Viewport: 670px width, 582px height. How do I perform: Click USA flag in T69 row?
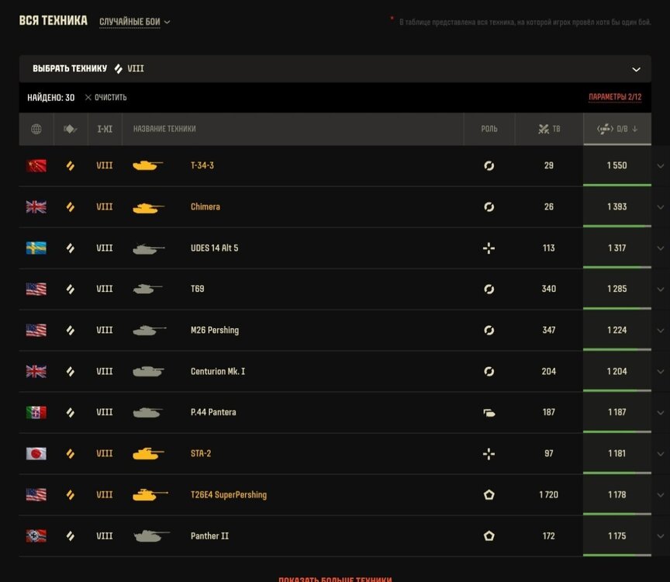(x=36, y=289)
